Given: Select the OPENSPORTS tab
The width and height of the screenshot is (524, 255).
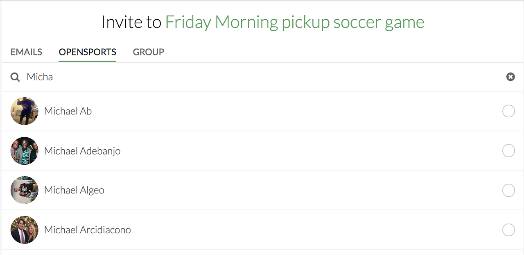Looking at the screenshot, I should (x=87, y=52).
